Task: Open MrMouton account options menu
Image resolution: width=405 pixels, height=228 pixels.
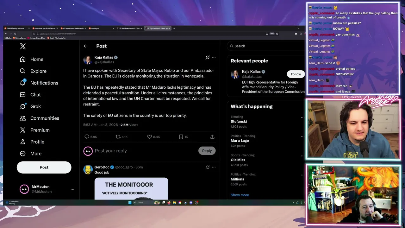Action: 72,189
